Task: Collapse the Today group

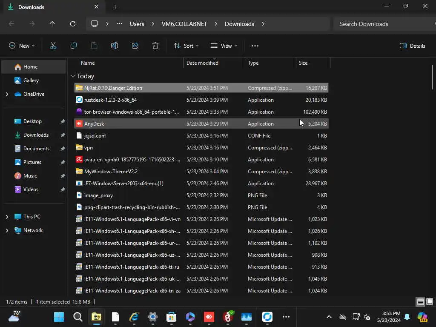Action: point(73,76)
